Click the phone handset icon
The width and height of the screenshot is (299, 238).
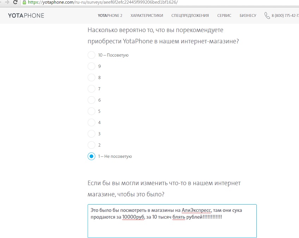(x=267, y=15)
